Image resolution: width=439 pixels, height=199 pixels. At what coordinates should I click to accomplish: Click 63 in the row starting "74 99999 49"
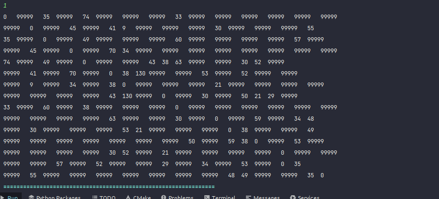click(178, 62)
